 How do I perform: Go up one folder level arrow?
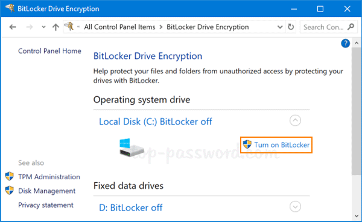coord(56,27)
